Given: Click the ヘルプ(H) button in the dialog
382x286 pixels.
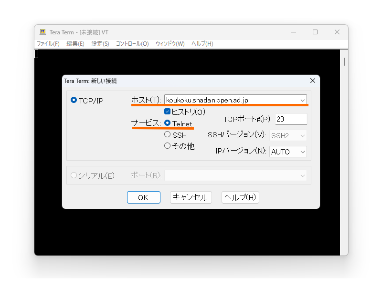Looking at the screenshot, I should (x=240, y=197).
